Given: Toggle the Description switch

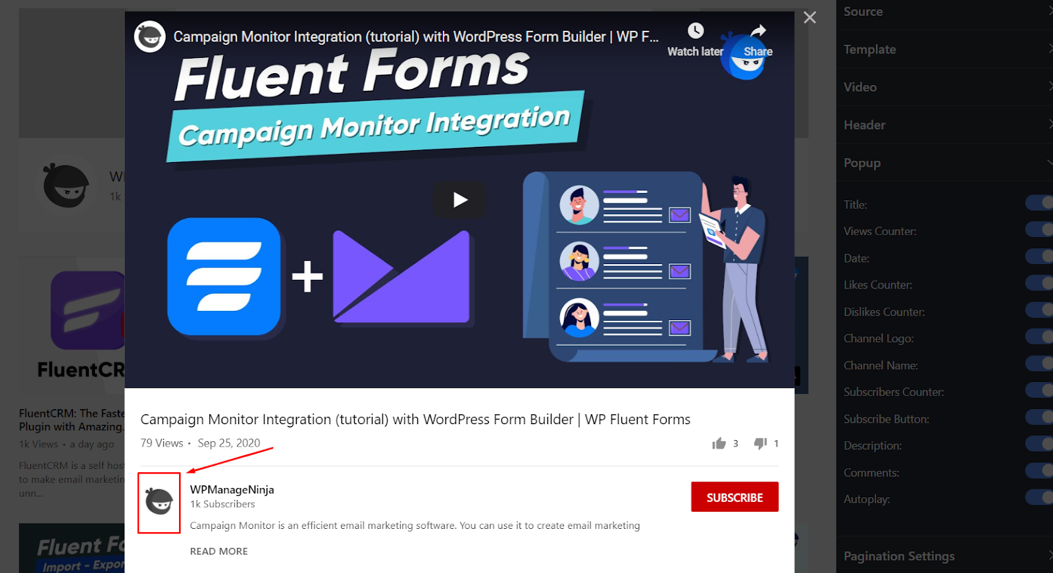Looking at the screenshot, I should pos(1040,444).
